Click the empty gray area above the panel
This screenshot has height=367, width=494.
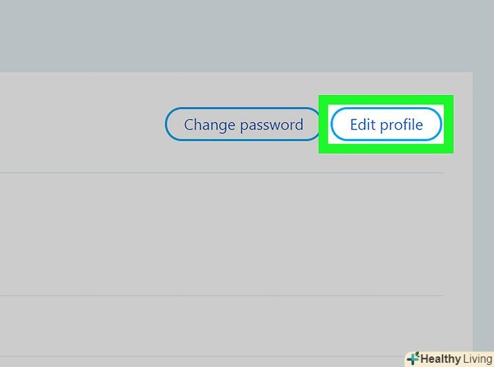coord(204,34)
